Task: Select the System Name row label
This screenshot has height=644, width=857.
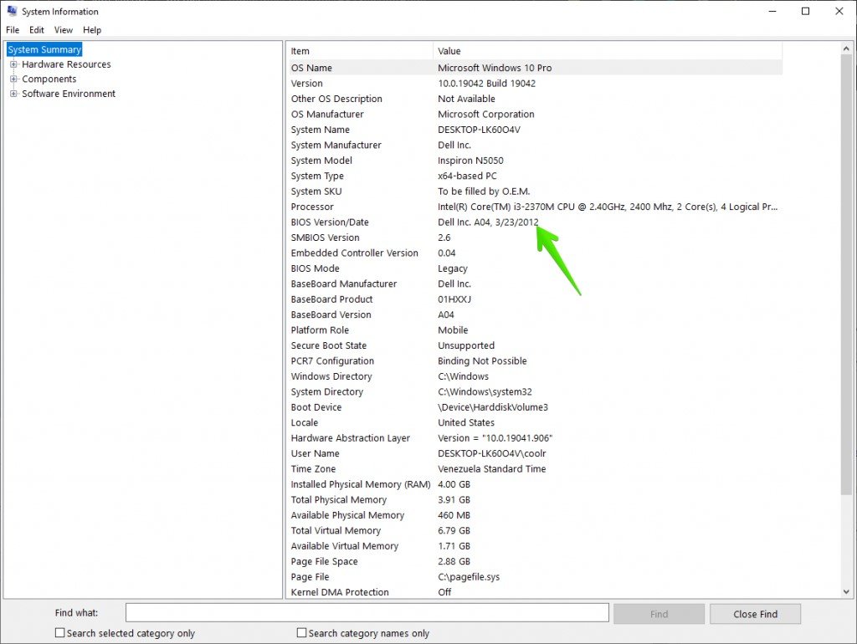Action: pos(321,130)
